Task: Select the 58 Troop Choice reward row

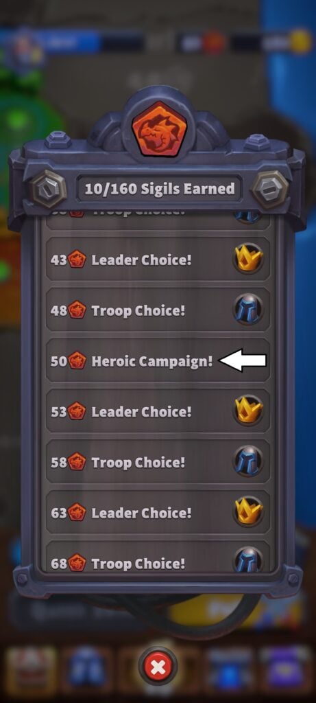Action: [x=158, y=462]
